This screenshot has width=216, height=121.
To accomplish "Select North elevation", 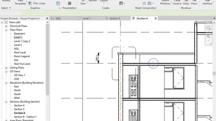I will (17, 90).
